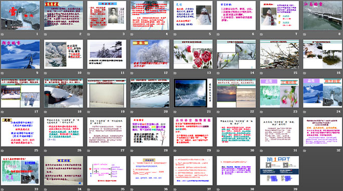This screenshot has height=191, width=343.
Task: Click the animation star icon under slide 2
Action: click(46, 34)
